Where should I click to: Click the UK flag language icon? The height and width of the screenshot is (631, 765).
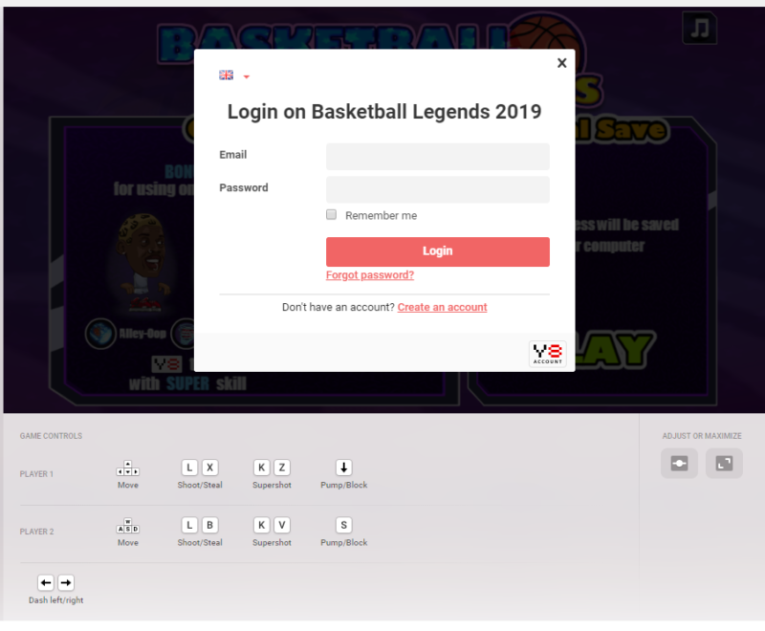pyautogui.click(x=226, y=76)
